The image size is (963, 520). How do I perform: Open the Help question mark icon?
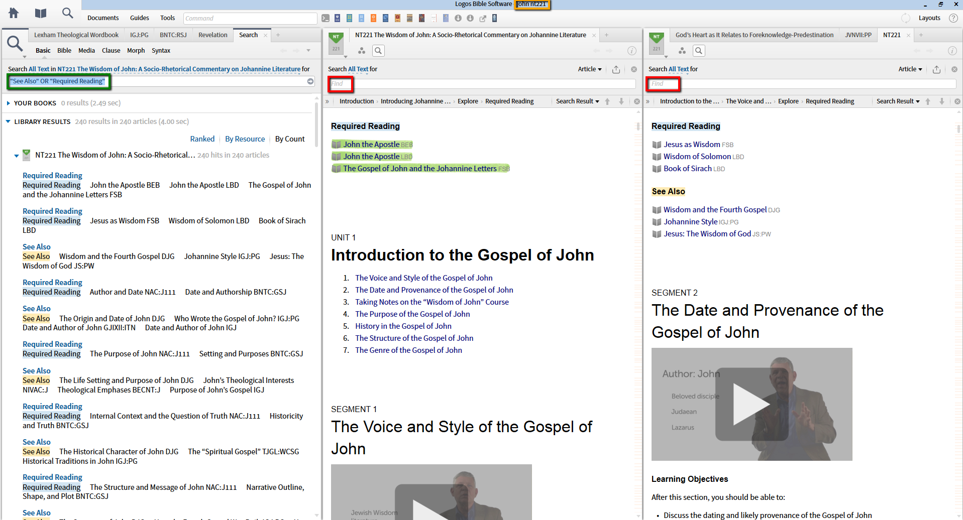click(x=953, y=18)
